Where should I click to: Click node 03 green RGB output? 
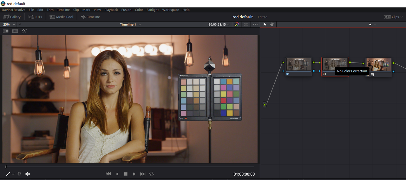point(350,63)
